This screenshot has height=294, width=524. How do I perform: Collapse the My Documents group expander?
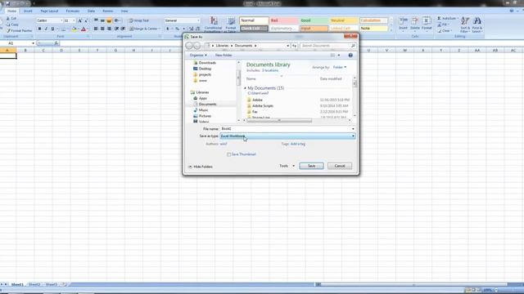coord(245,88)
